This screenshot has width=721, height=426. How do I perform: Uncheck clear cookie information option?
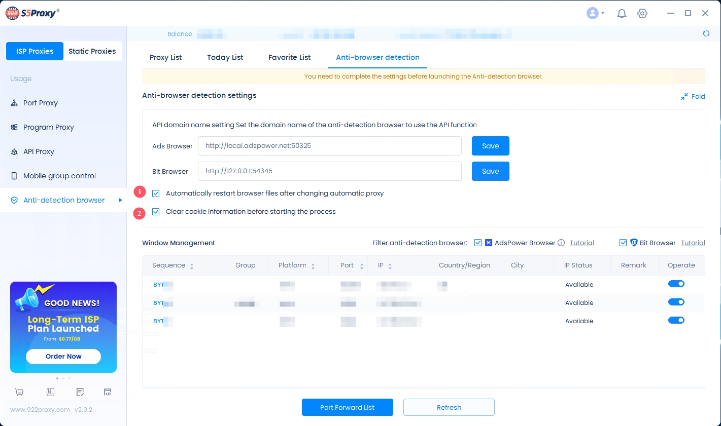[x=156, y=212]
